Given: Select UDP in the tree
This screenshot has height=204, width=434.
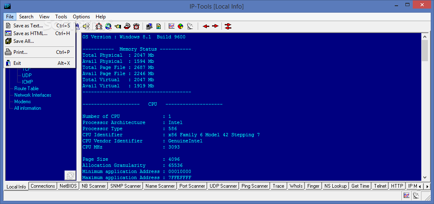Looking at the screenshot, I should tap(27, 75).
